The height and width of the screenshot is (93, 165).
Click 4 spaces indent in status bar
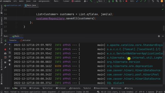point(150,92)
